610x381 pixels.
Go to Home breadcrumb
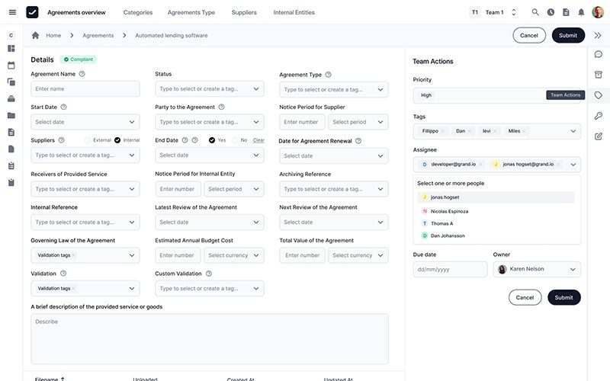coord(53,35)
